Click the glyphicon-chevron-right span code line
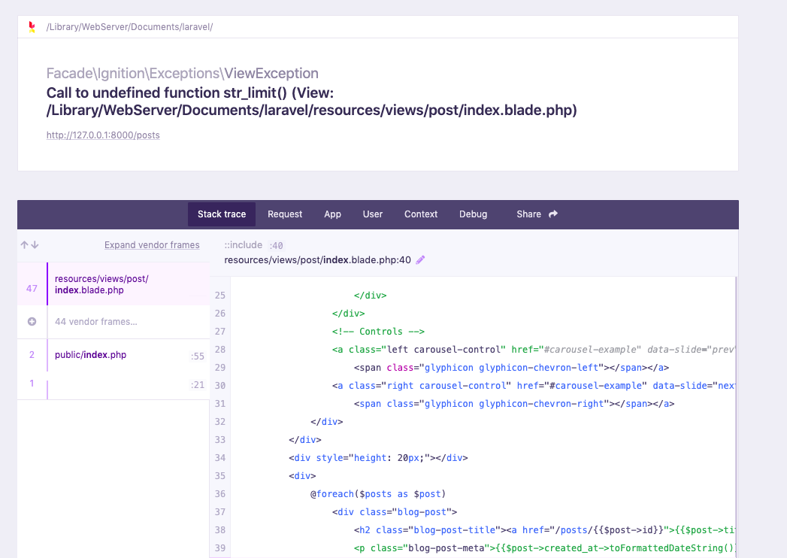 coord(514,404)
